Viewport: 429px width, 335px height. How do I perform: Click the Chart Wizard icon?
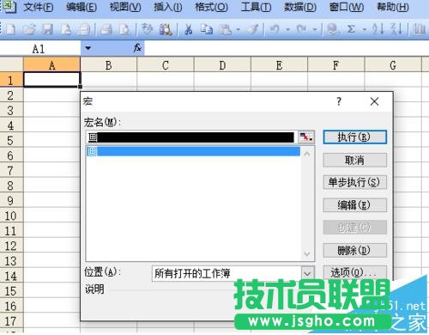tap(420, 29)
